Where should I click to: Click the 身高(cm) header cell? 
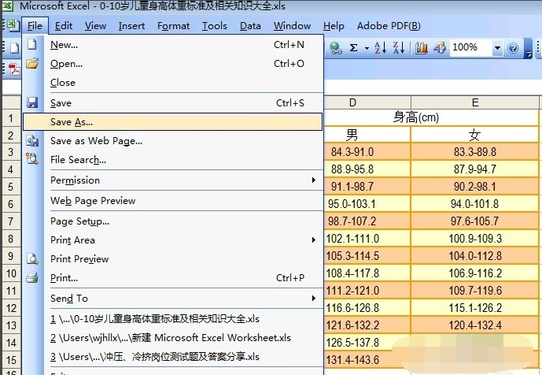pyautogui.click(x=431, y=117)
